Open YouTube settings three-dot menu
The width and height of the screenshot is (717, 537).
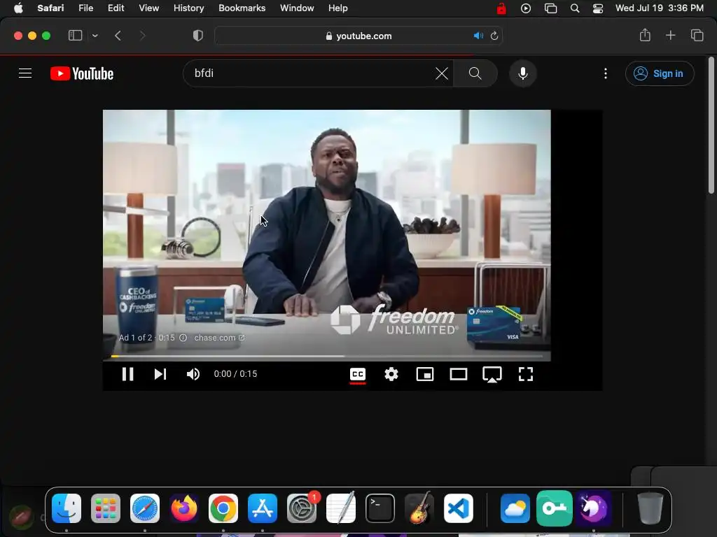(606, 73)
